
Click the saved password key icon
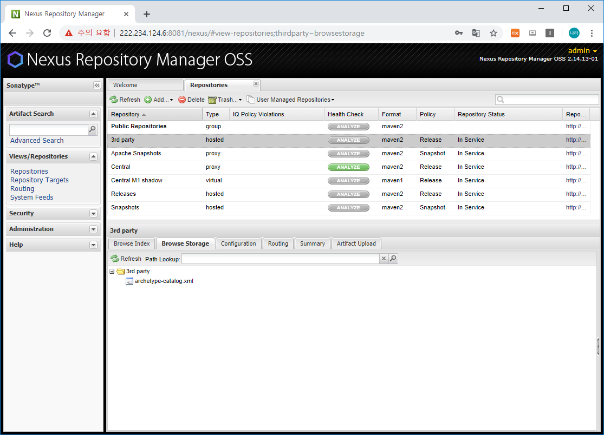click(x=459, y=33)
